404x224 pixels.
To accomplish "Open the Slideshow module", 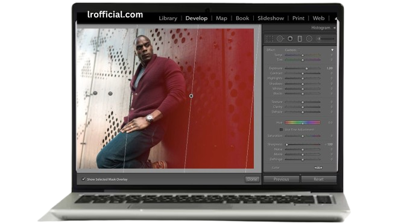I will 271,18.
